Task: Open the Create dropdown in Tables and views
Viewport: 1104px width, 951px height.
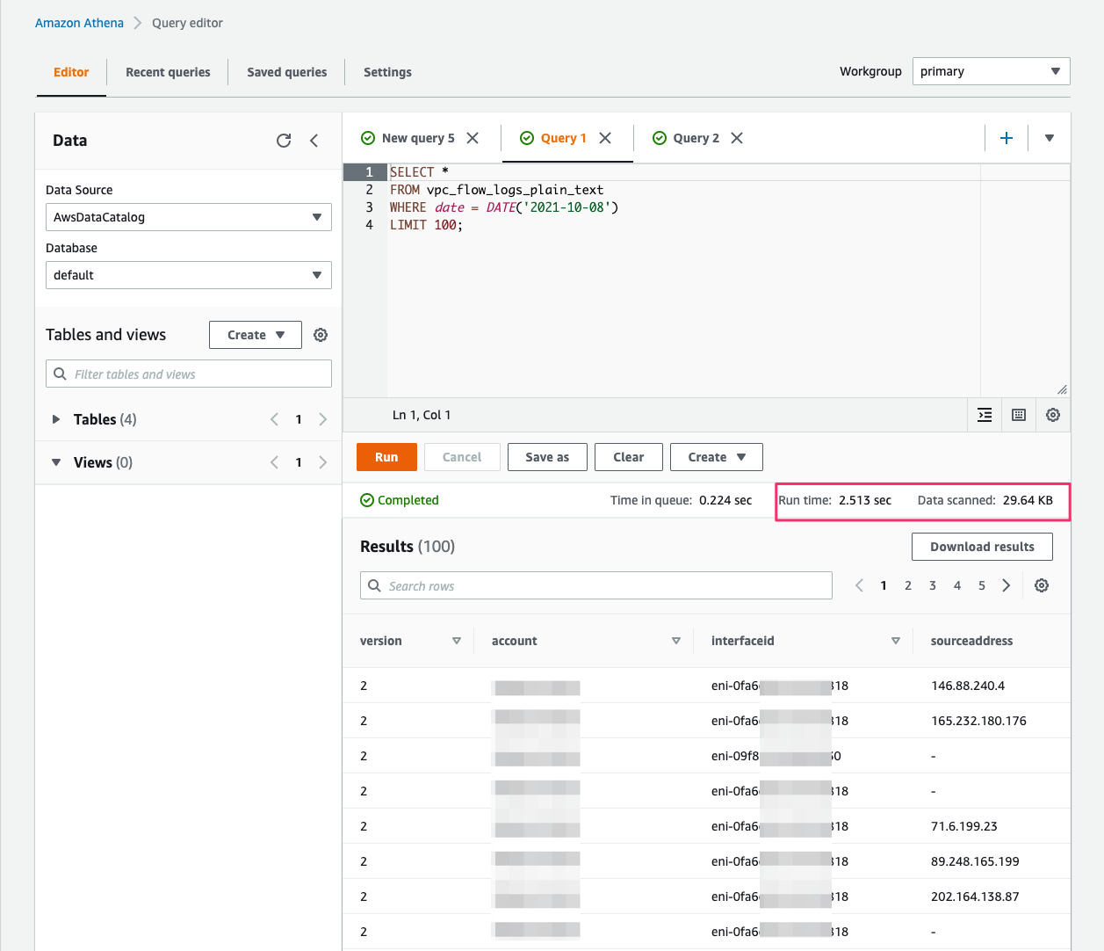Action: (256, 335)
